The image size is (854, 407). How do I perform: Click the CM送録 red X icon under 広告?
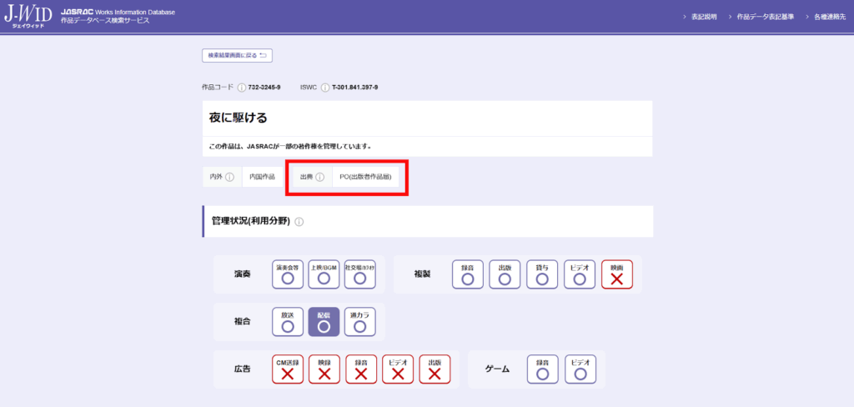(288, 369)
